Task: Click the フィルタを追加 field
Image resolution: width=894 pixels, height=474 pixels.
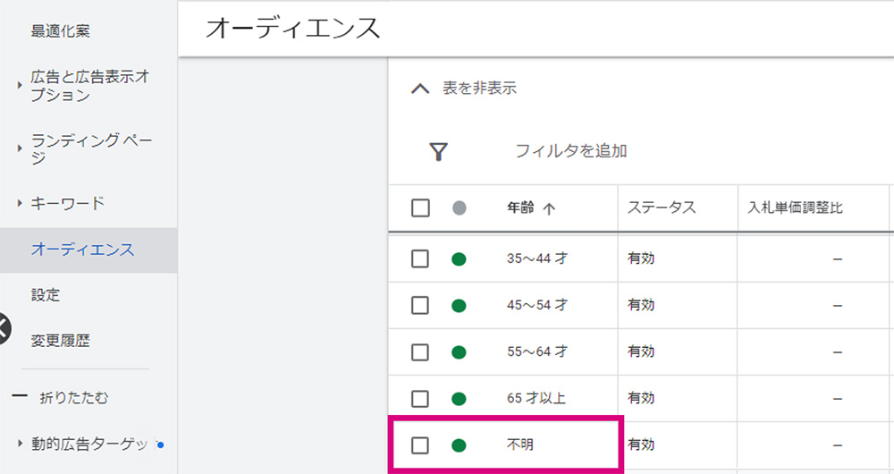Action: (x=571, y=151)
